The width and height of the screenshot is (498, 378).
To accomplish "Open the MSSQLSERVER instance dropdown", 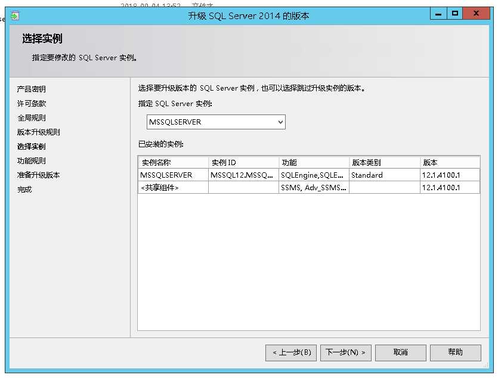I will click(216, 122).
